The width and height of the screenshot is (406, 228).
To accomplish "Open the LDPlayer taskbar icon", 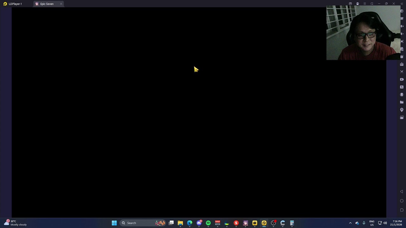I will click(x=264, y=223).
